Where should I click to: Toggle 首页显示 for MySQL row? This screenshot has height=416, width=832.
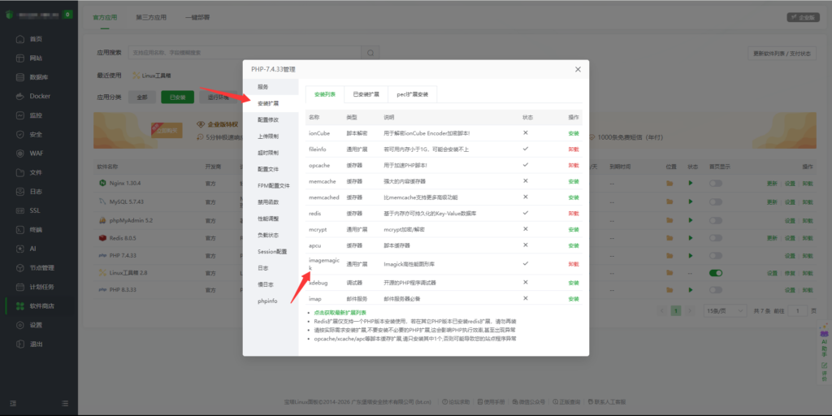(x=715, y=201)
